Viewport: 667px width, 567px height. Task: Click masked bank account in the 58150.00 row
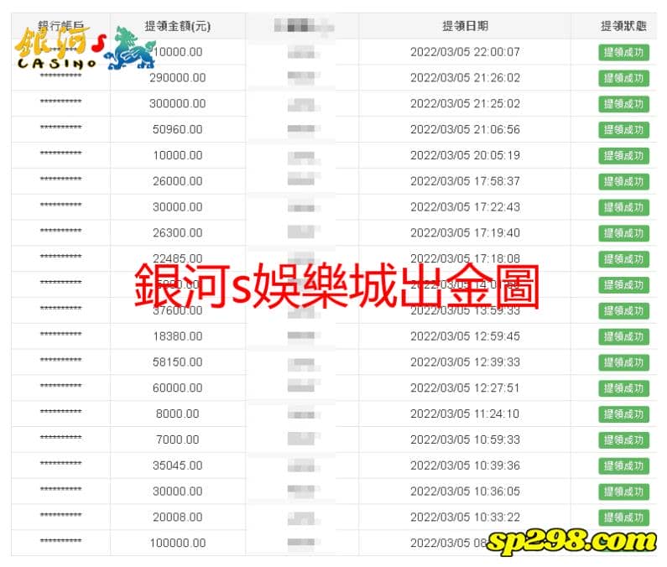tap(61, 360)
